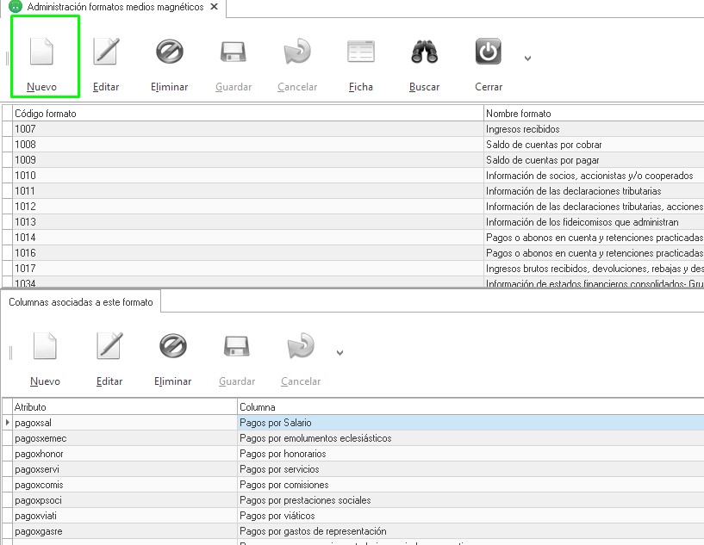Image resolution: width=704 pixels, height=545 pixels.
Task: Expand the top toolbar overflow chevron
Action: (x=527, y=59)
